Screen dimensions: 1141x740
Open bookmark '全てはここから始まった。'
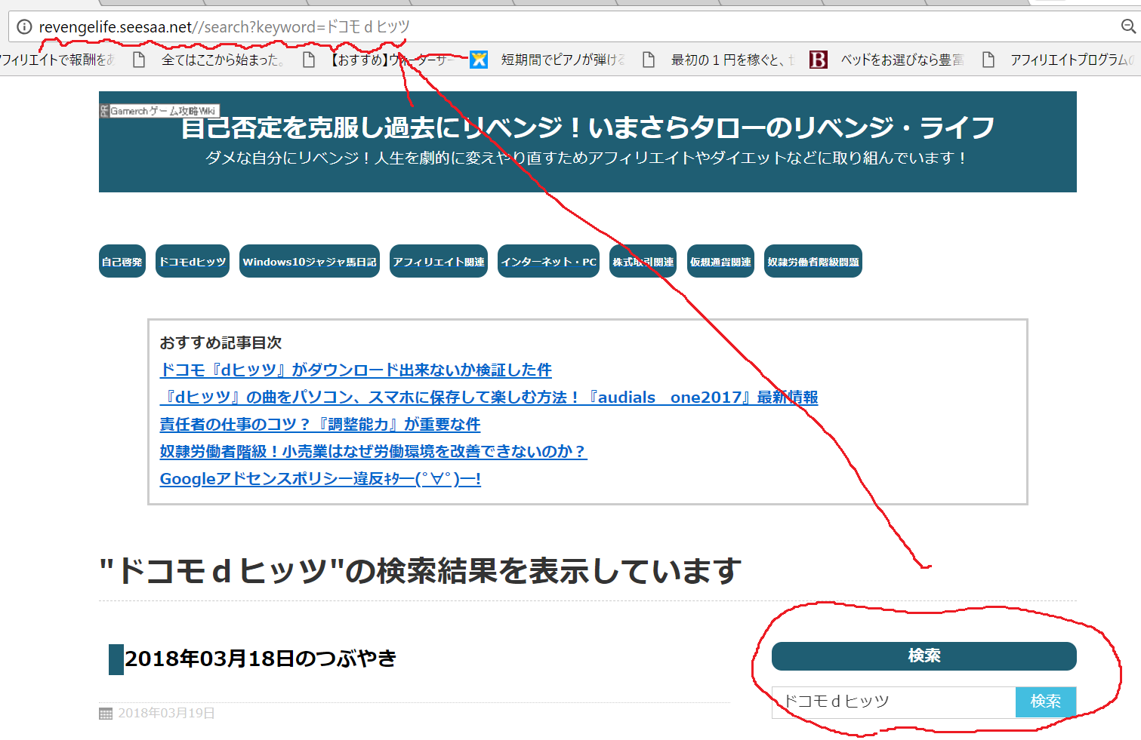pos(224,60)
